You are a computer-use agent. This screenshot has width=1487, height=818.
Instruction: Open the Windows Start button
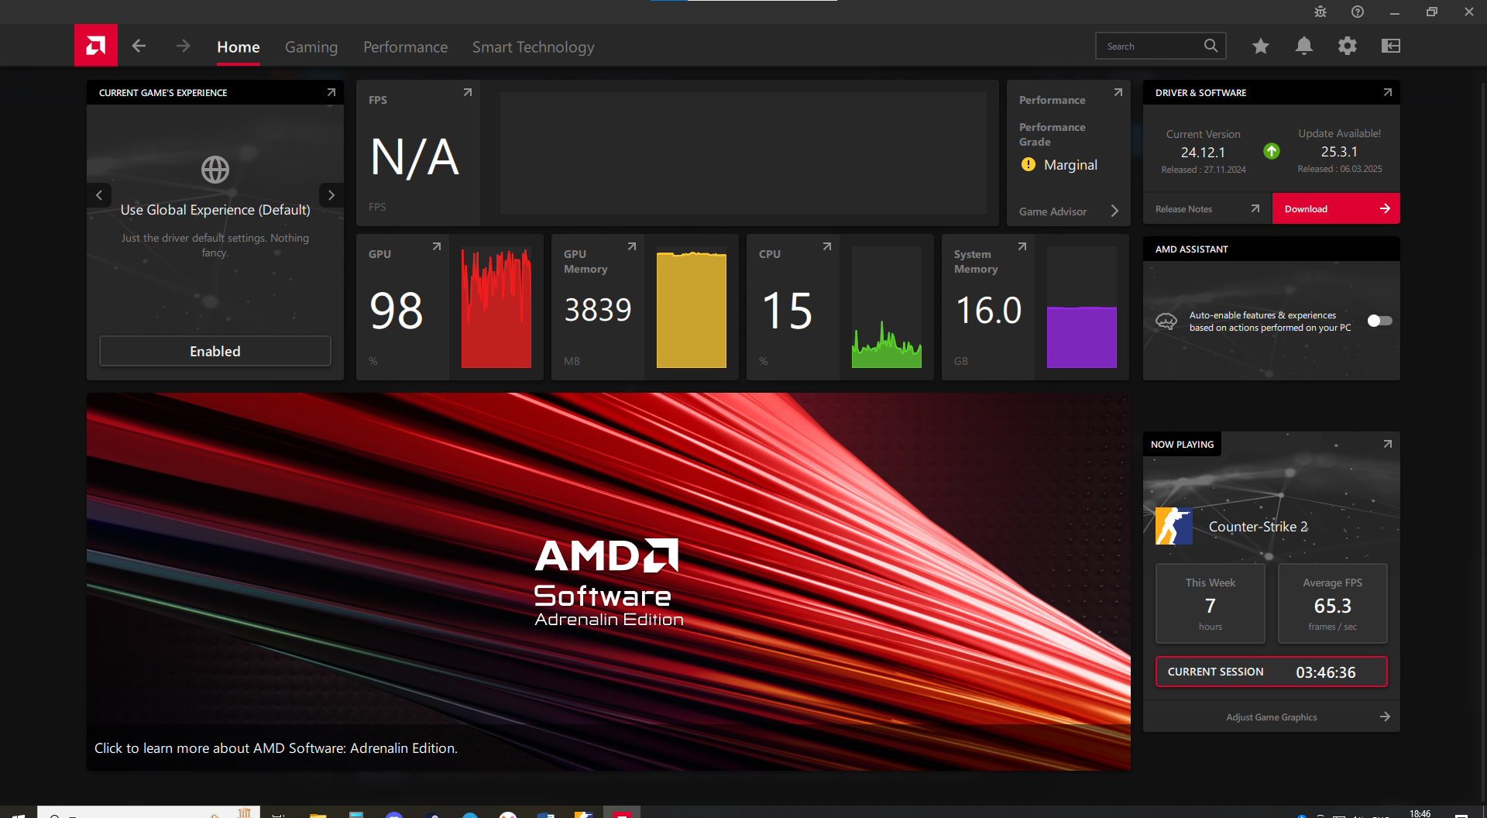(18, 813)
